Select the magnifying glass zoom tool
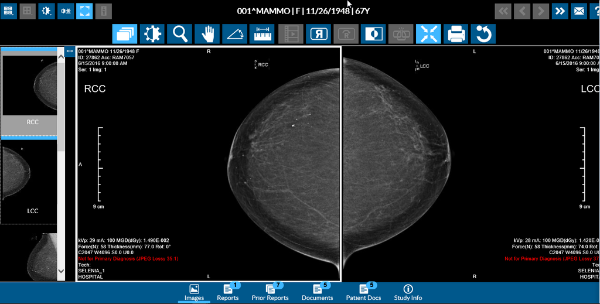The width and height of the screenshot is (600, 304). pyautogui.click(x=179, y=35)
